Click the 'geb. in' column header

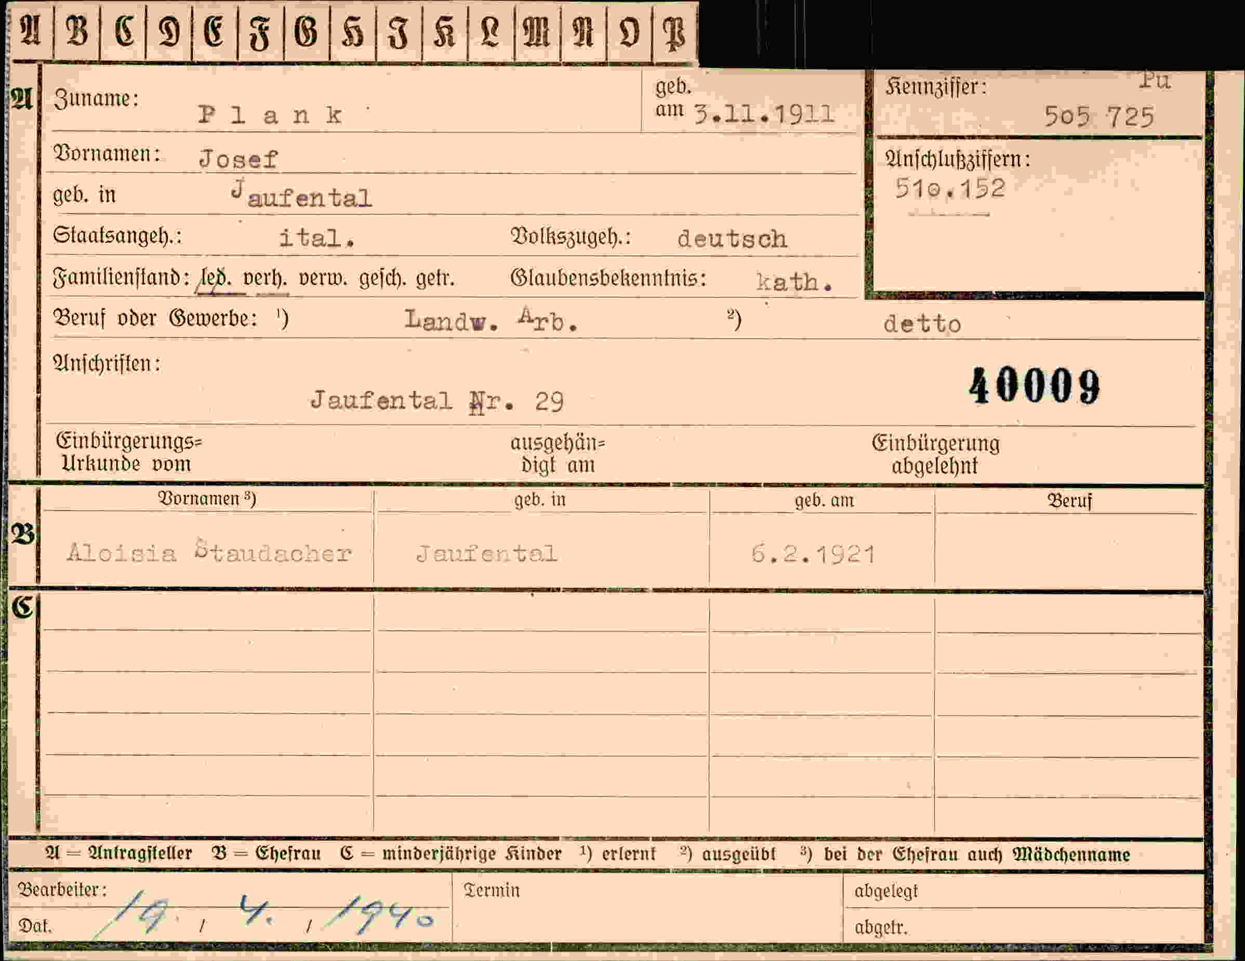coord(540,499)
